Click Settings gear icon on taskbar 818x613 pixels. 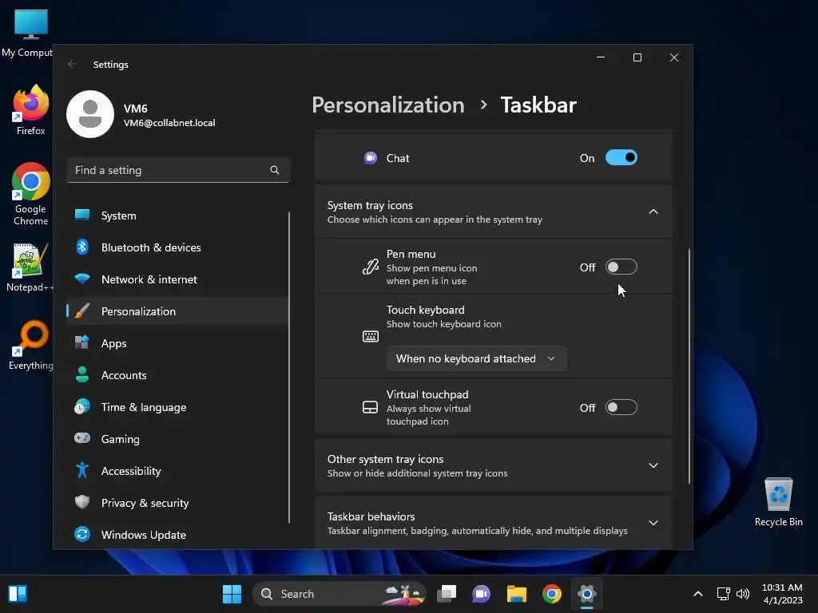(x=587, y=594)
